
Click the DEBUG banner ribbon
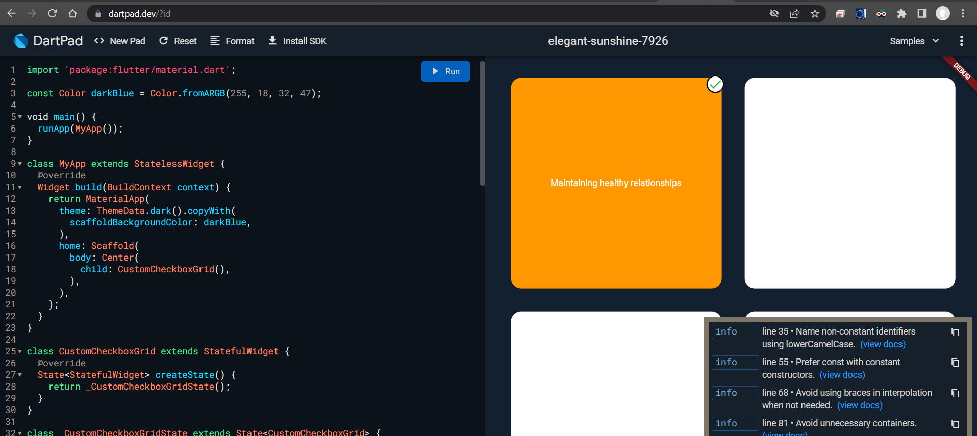tap(961, 71)
